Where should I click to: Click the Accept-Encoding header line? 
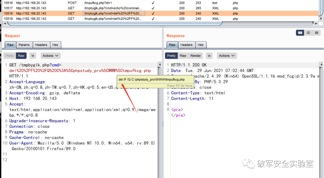point(45,93)
